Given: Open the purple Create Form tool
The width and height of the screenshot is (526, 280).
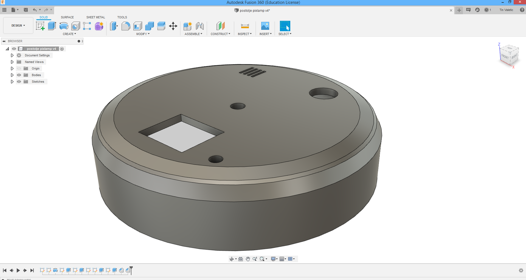Looking at the screenshot, I should point(99,26).
